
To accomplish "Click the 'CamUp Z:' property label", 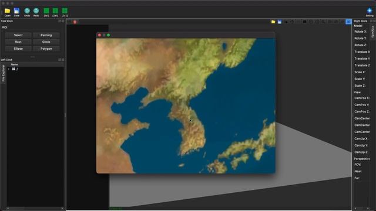I will [x=361, y=152].
